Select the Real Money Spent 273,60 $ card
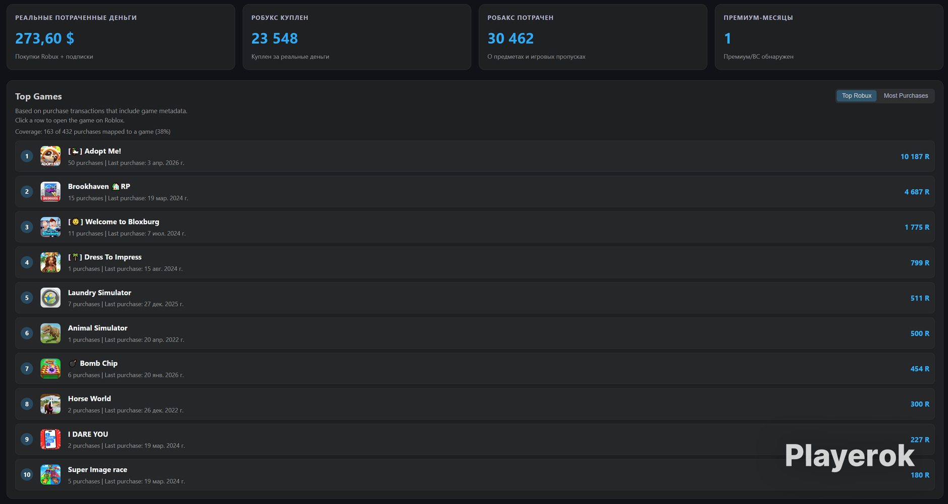The height and width of the screenshot is (504, 948). 121,37
